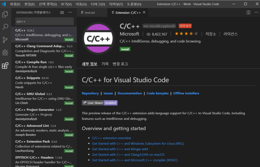Screen dimensions: 260x167
Task: Click the 미리 보기 preview badge
Action: pyautogui.click(x=185, y=26)
